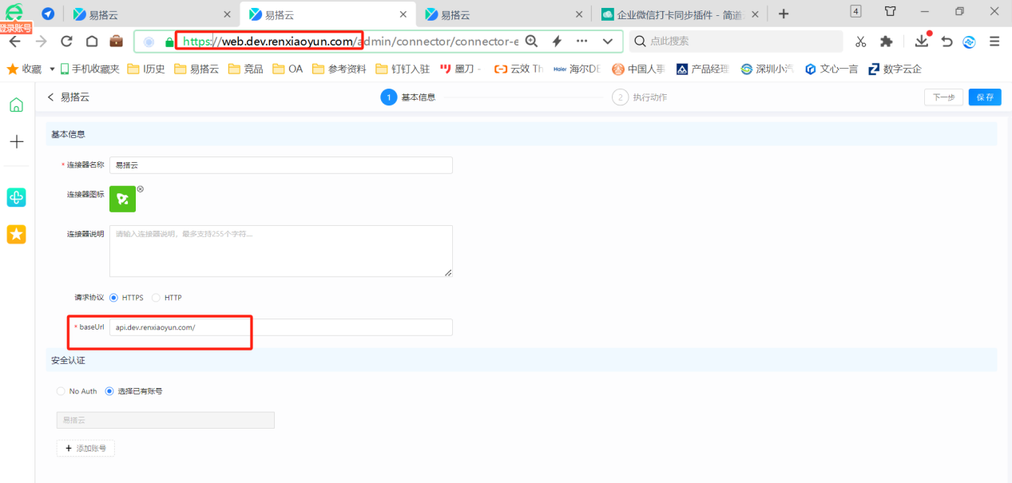Click the undo restore-tab arrow icon
The image size is (1012, 483).
pyautogui.click(x=947, y=42)
